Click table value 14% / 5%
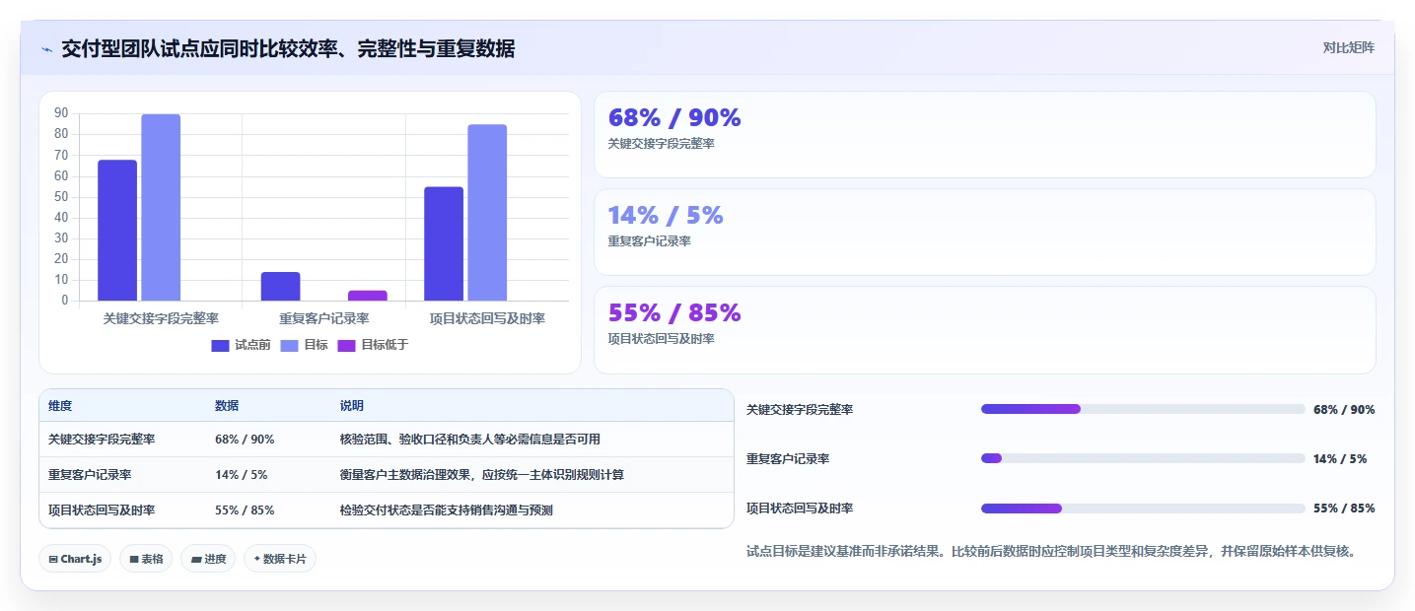This screenshot has width=1415, height=611. click(241, 475)
